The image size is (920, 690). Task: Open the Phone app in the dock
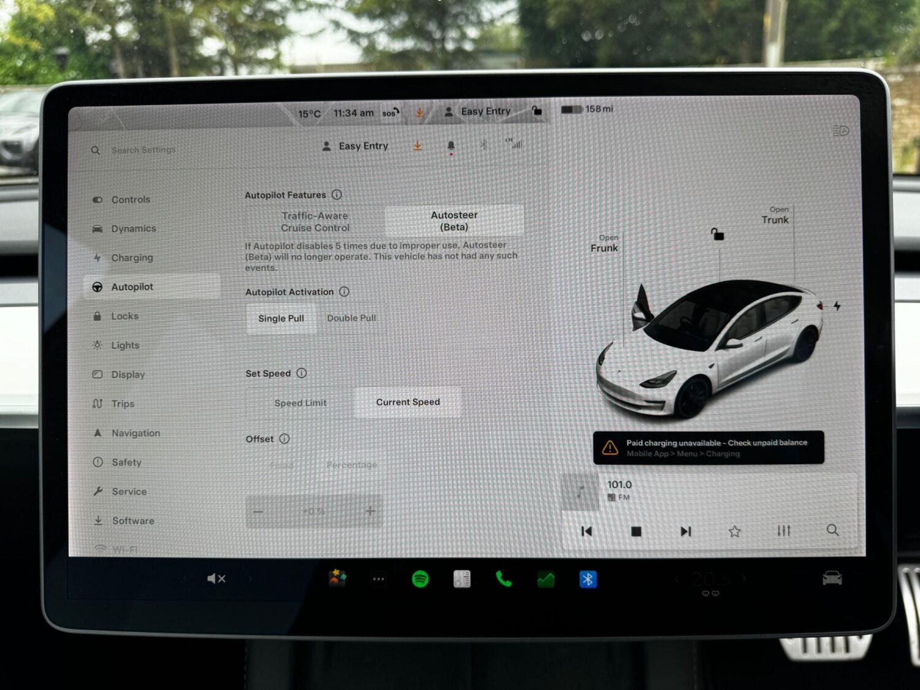pyautogui.click(x=504, y=578)
